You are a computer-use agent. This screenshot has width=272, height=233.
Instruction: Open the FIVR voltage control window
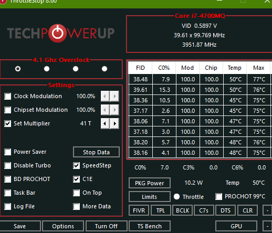[x=139, y=210]
